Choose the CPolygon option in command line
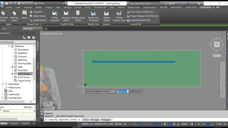Viewport: 228px width, 128px height. click(x=105, y=120)
